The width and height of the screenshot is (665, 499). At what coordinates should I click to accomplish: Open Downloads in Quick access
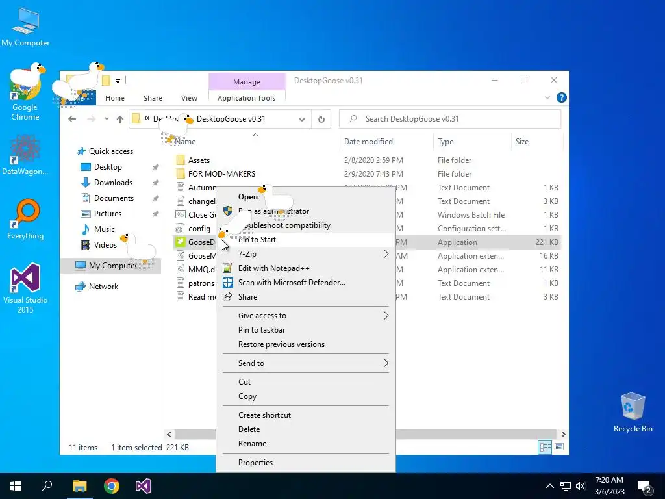(x=113, y=183)
